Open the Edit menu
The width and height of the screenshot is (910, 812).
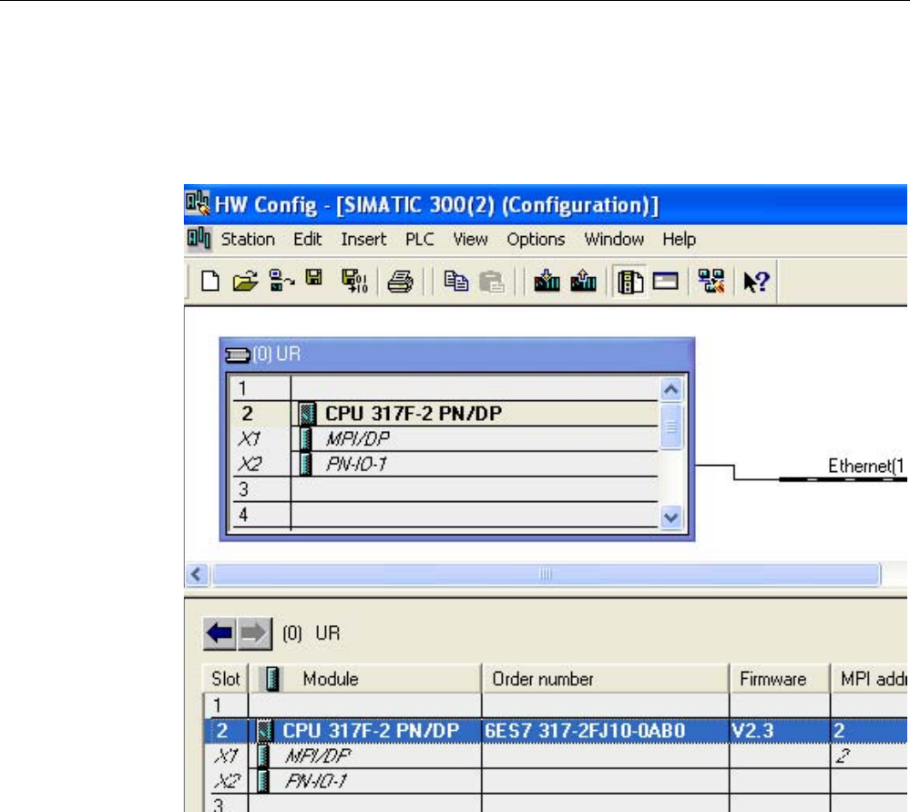click(308, 240)
